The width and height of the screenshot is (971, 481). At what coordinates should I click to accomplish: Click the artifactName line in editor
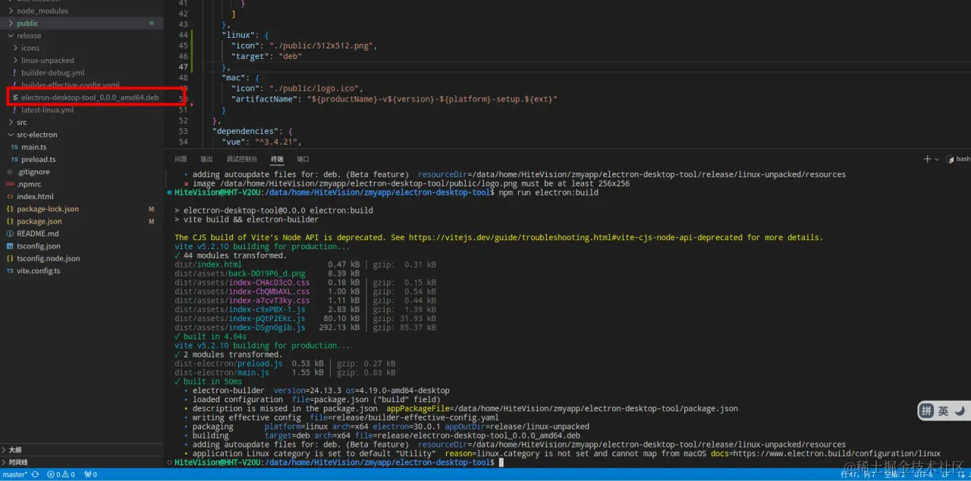[394, 99]
